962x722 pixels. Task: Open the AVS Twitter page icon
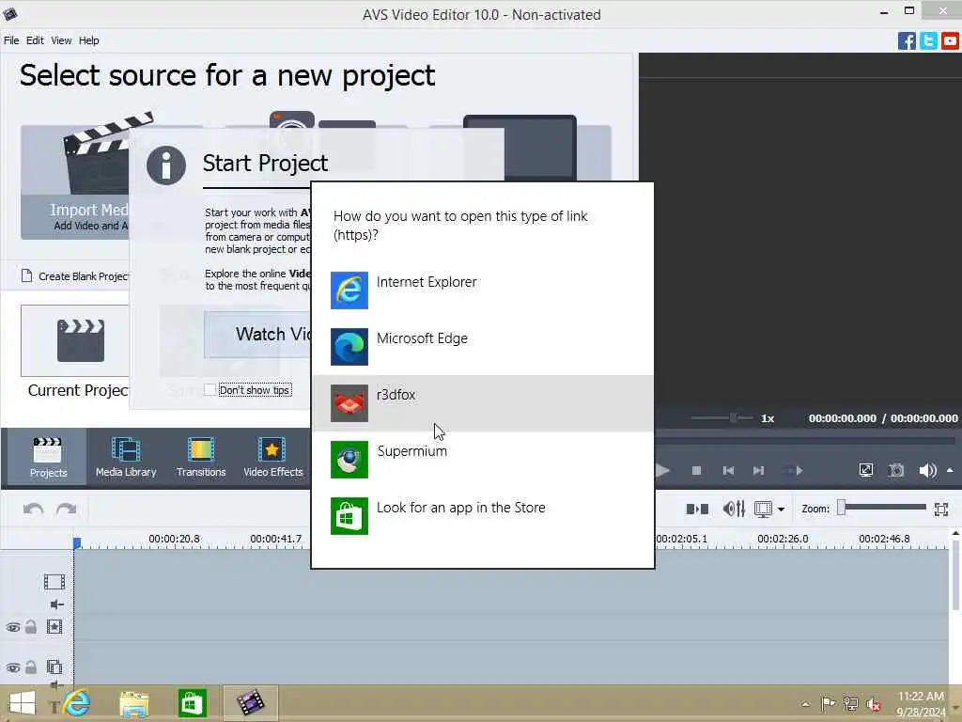tap(928, 41)
